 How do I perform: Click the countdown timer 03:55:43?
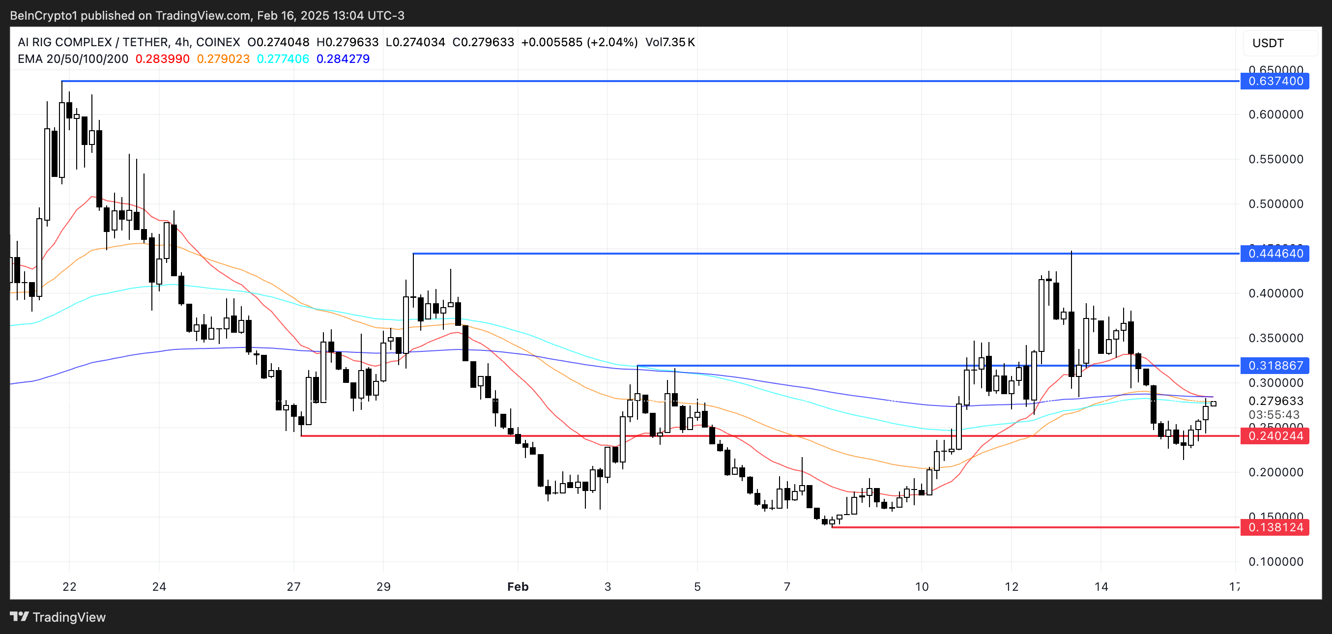pyautogui.click(x=1274, y=415)
